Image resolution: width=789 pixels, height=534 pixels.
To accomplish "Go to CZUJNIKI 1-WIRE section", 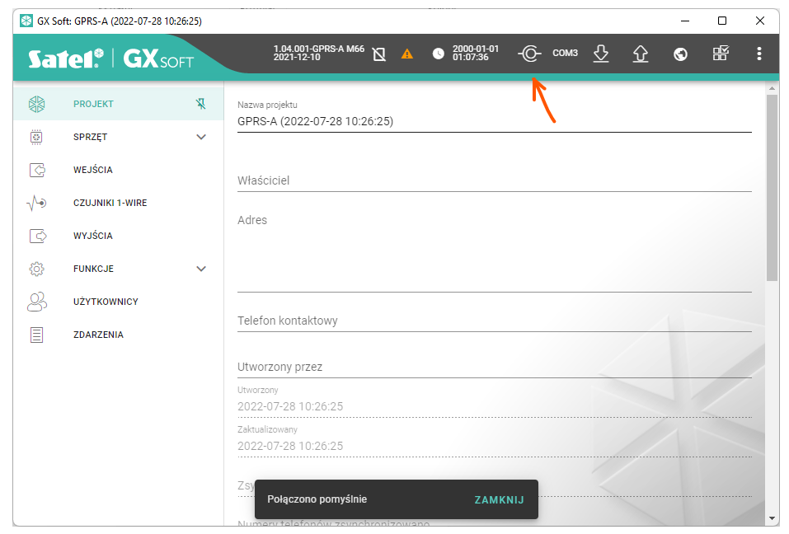I will click(x=110, y=203).
